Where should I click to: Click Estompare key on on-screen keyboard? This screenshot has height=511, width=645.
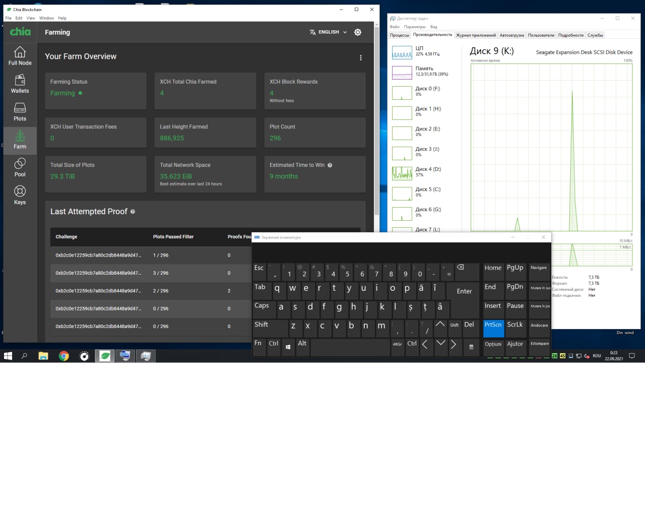[540, 347]
